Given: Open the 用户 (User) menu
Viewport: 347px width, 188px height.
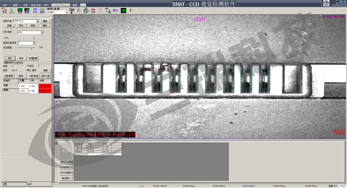Looking at the screenshot, I should [46, 5].
